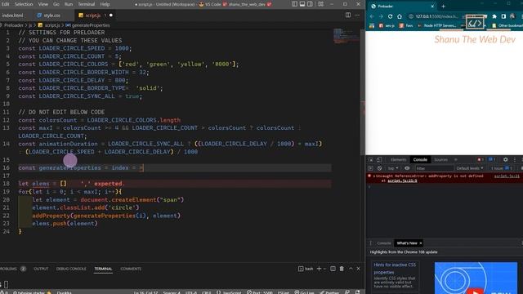The image size is (523, 294).
Task: Open console context 'top' dropdown
Action: (x=393, y=168)
